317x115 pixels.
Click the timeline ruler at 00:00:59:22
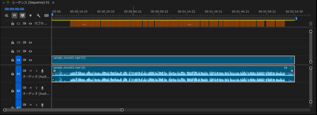[159, 11]
